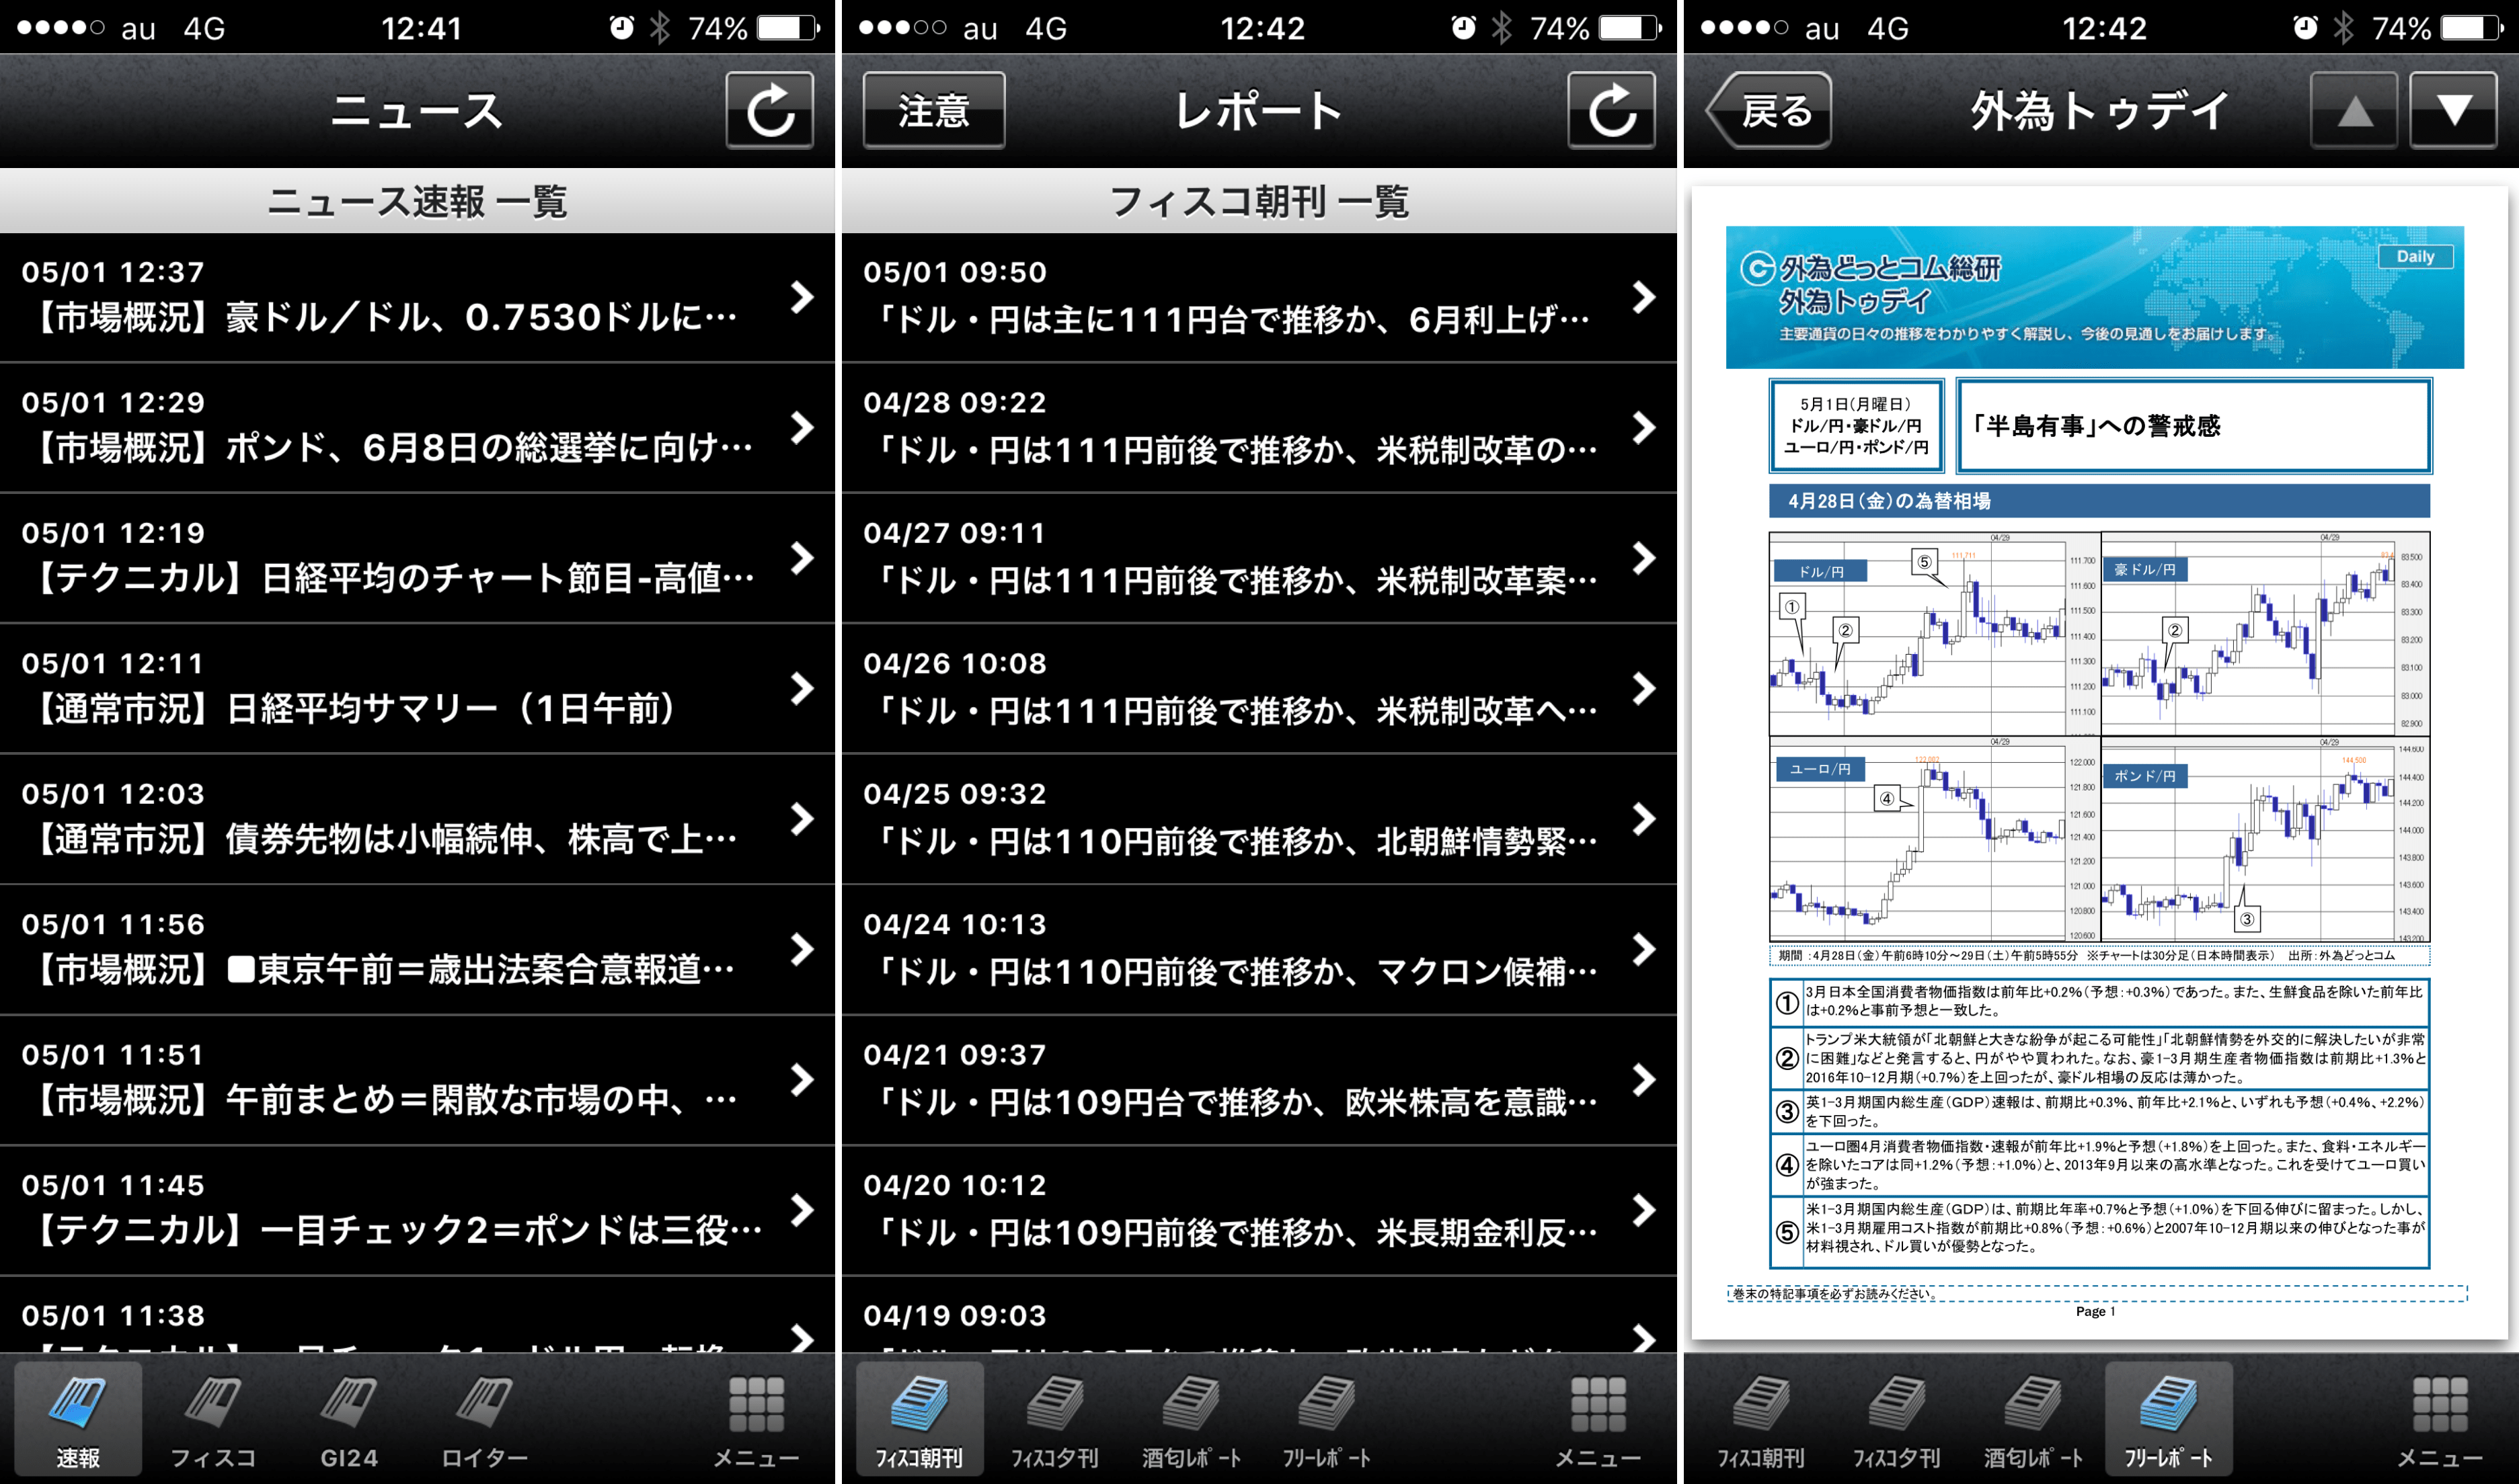This screenshot has width=2519, height=1484.
Task: Open chevron for 05/01 09:50 report
Action: [1643, 297]
